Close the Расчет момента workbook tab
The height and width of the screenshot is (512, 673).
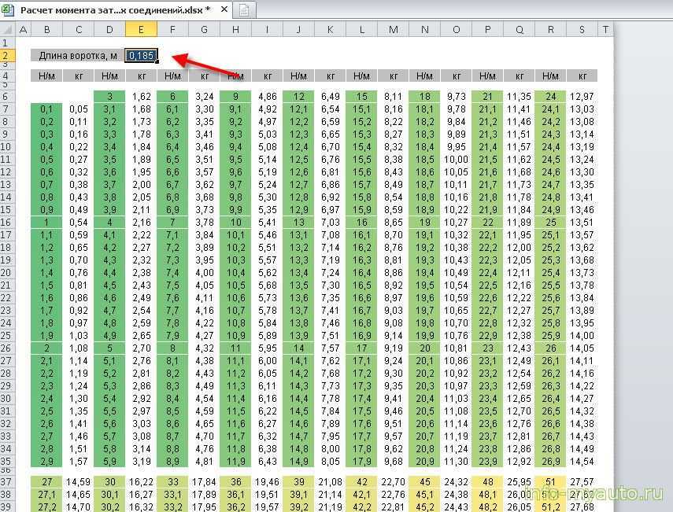point(224,9)
